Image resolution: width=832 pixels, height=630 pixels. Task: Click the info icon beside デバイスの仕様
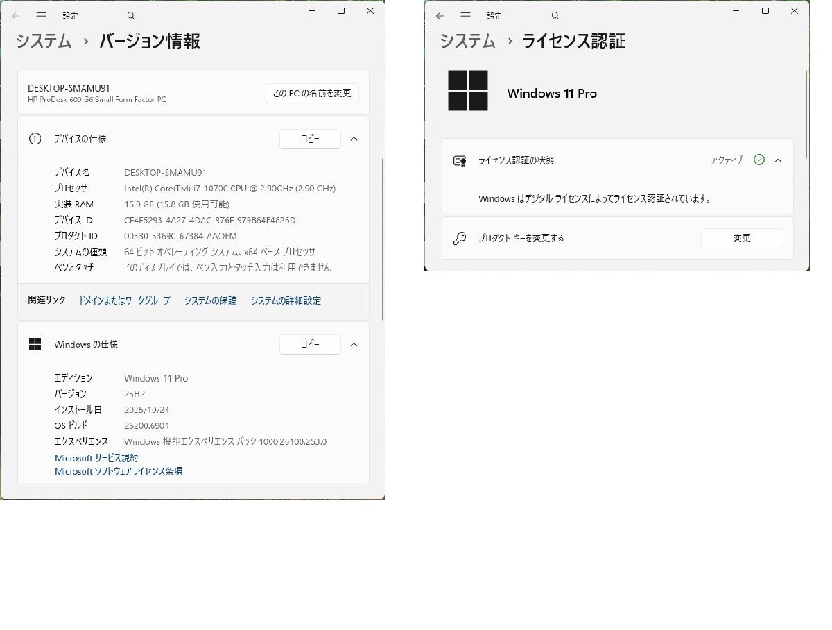35,139
